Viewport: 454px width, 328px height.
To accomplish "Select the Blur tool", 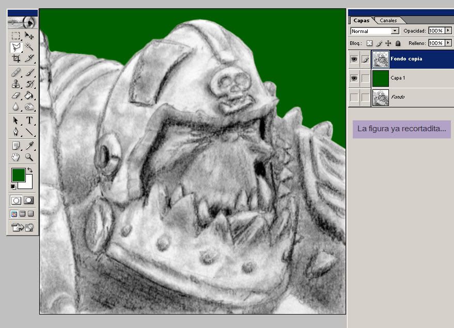I will pos(15,107).
